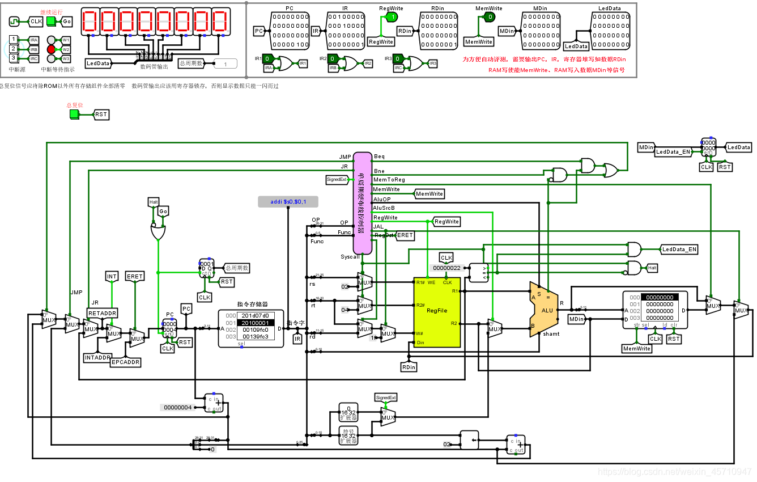
Task: Click the cycle count probe showing 1
Action: click(x=226, y=64)
